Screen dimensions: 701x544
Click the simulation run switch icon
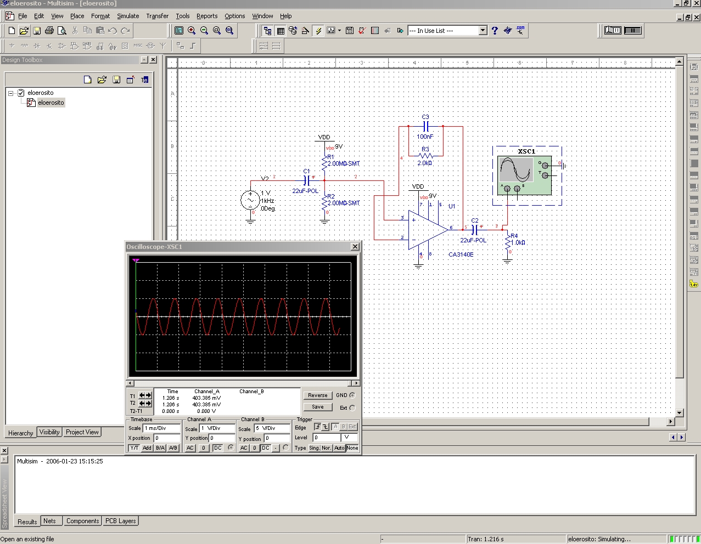613,30
